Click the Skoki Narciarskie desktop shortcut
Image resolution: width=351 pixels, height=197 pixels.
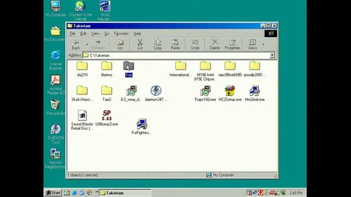pos(105,11)
